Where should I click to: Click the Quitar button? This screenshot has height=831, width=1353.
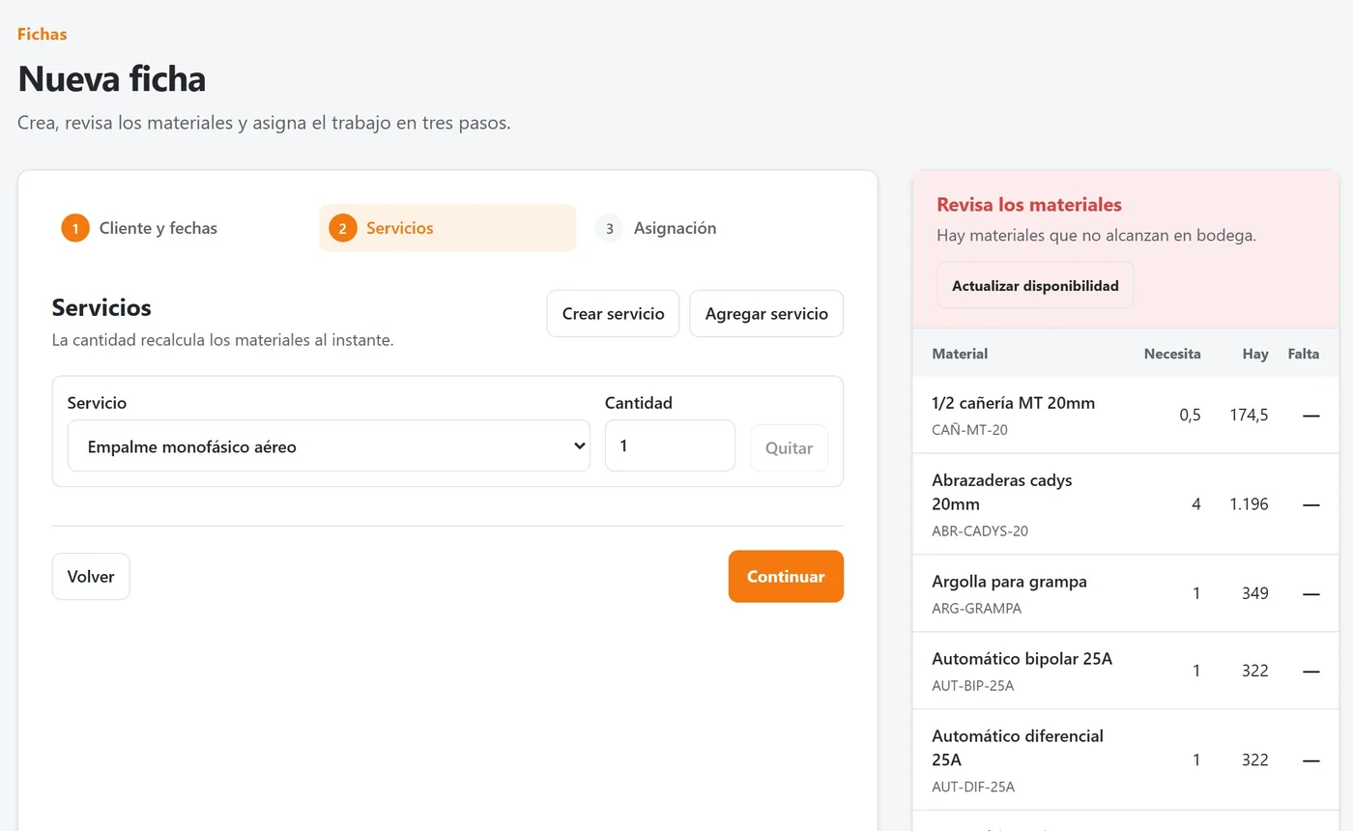789,447
